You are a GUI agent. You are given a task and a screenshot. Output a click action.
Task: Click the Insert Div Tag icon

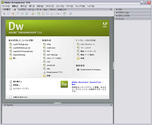[22, 13]
